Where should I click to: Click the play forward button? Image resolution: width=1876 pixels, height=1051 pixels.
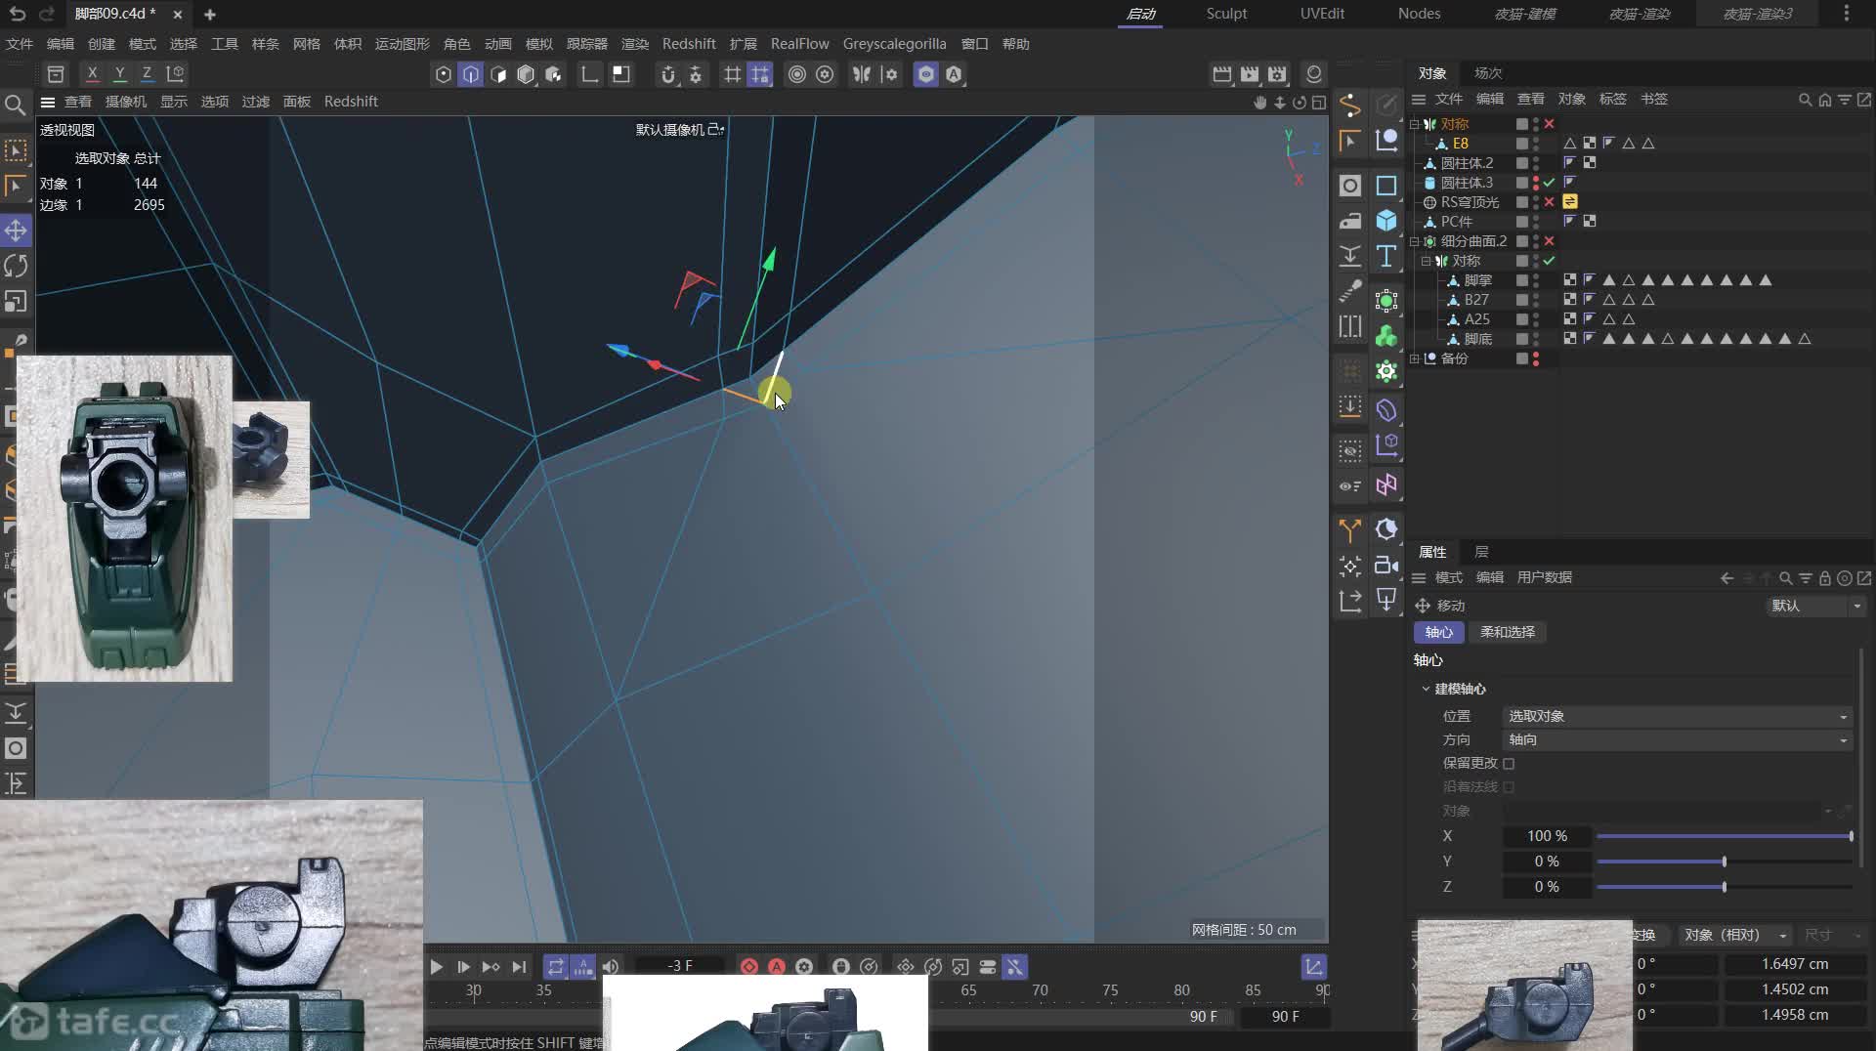point(436,967)
